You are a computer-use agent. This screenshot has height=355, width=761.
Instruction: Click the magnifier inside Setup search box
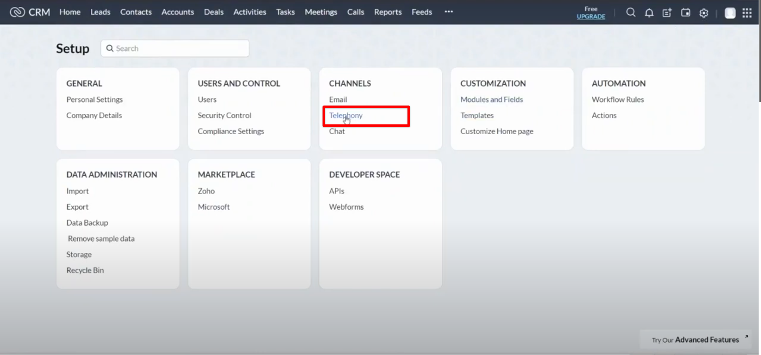pos(110,48)
